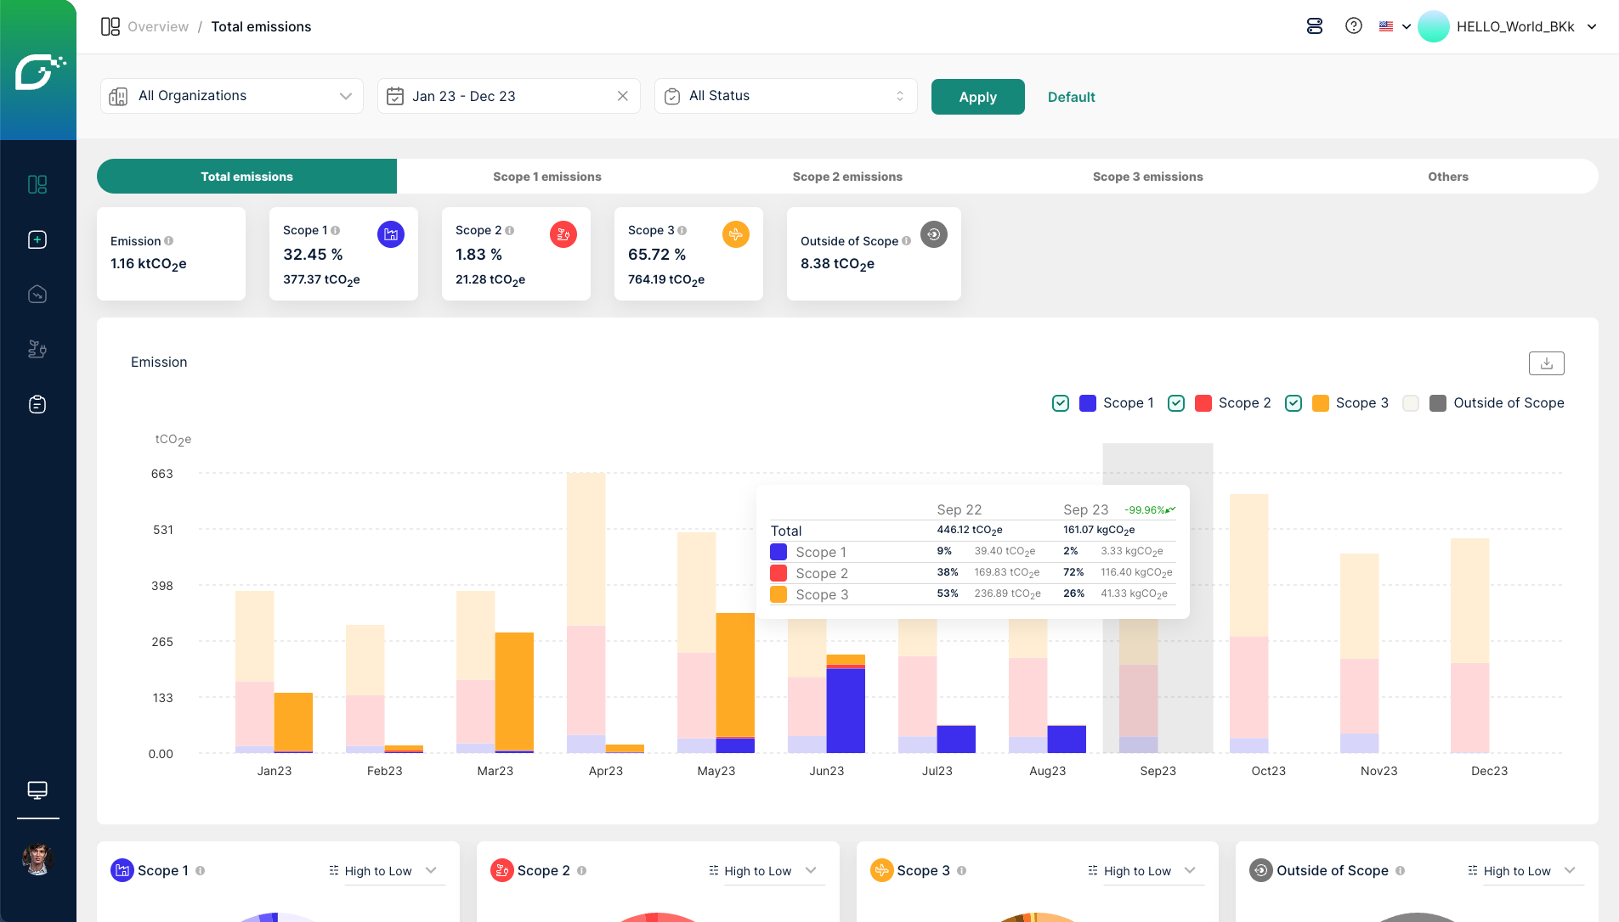Switch to the Scope 2 emissions tab
1619x922 pixels.
click(847, 177)
